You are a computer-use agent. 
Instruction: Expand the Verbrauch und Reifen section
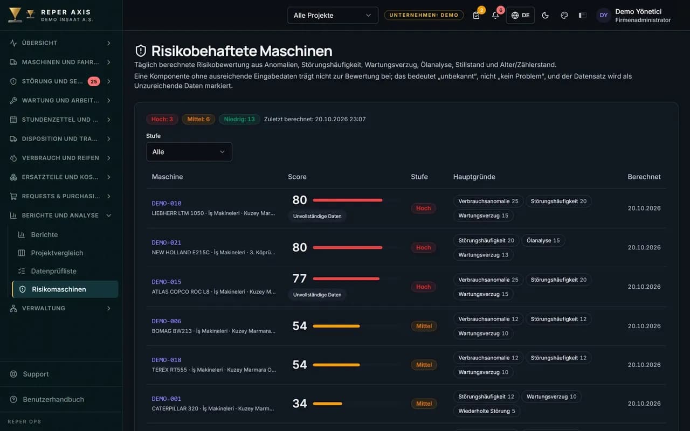(61, 158)
